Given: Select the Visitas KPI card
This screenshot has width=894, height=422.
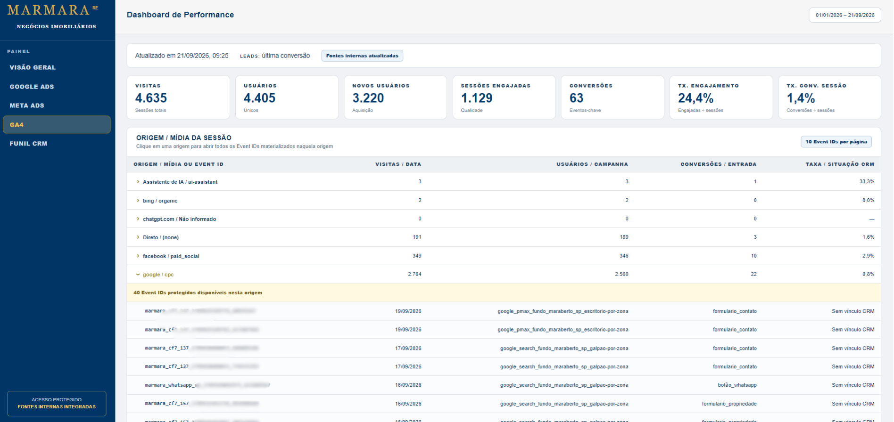Looking at the screenshot, I should point(178,97).
